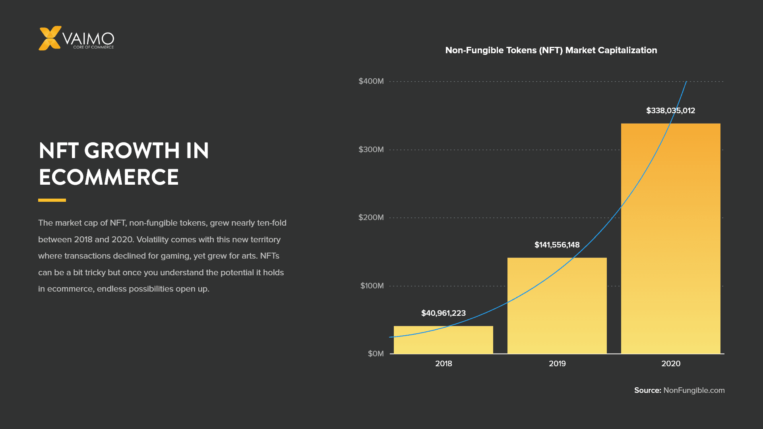Click the Source label at bottom right
763x429 pixels.
pos(648,390)
